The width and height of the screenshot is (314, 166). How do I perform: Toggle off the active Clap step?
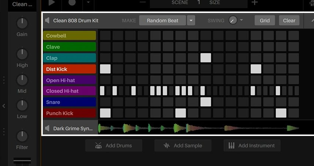click(206, 58)
